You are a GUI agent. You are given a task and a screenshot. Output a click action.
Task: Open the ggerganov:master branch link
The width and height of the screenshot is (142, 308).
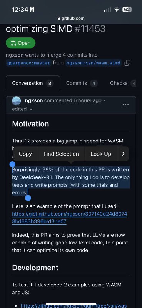tap(29, 63)
